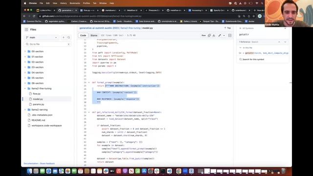Viewport: 313px width, 176px height.
Task: Open App Store from the Dock
Action: click(x=144, y=171)
